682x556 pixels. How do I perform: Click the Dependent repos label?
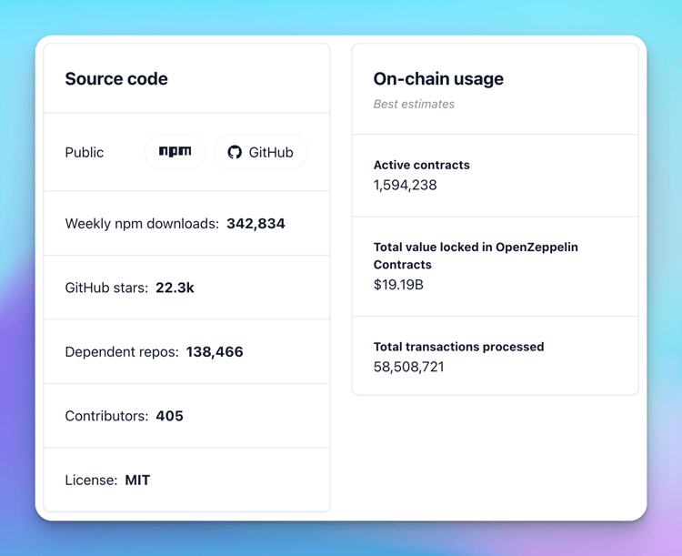click(122, 352)
